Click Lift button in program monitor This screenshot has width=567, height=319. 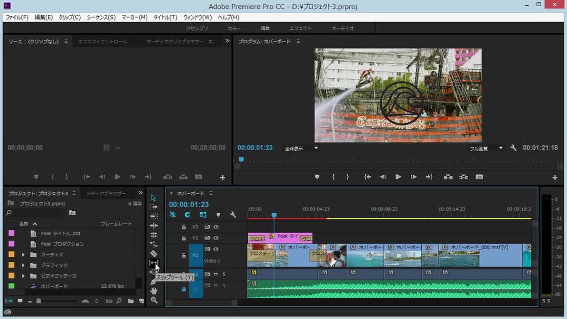(448, 177)
